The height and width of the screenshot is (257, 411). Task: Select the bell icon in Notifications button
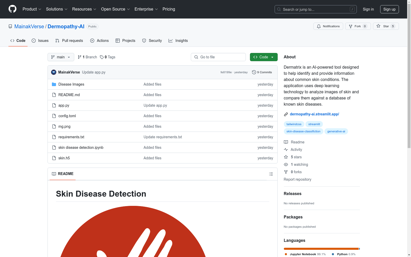319,26
